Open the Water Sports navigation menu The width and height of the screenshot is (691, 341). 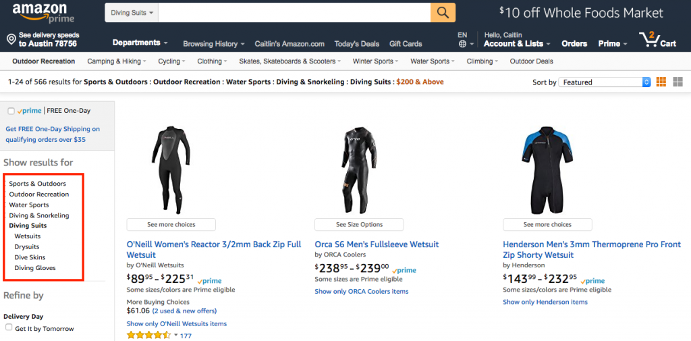[x=433, y=61]
